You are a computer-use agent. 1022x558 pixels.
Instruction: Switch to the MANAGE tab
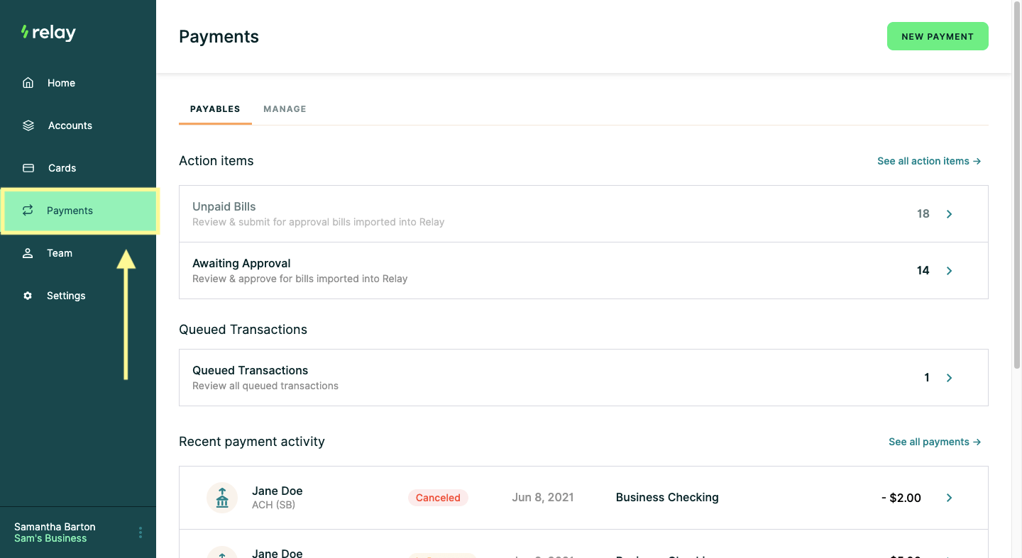[285, 108]
